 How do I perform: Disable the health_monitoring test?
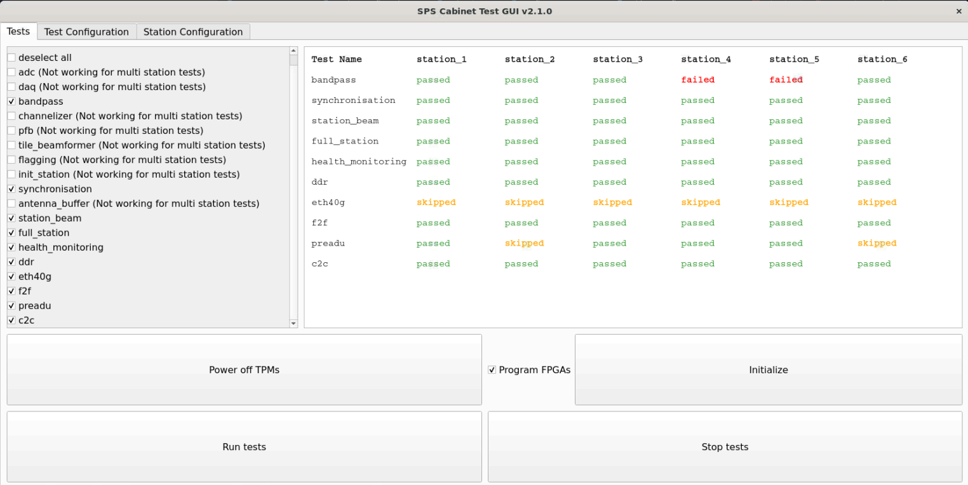(10, 247)
